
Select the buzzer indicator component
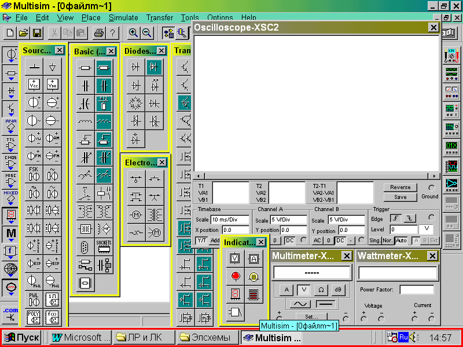(x=236, y=312)
